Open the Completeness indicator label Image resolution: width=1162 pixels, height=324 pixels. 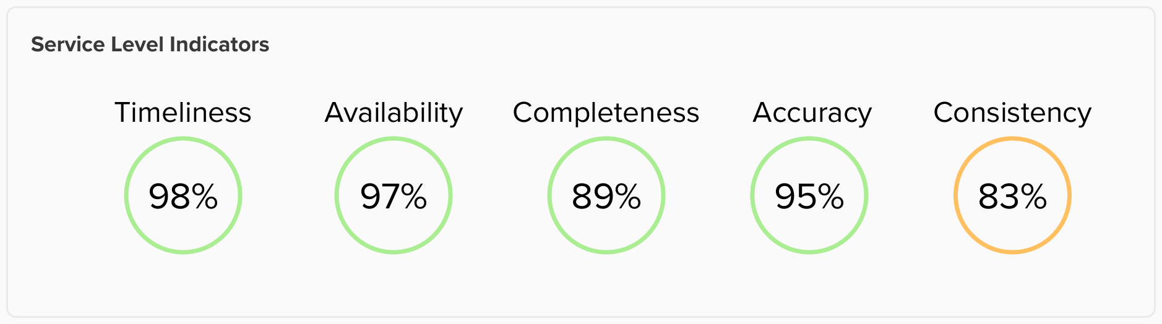[606, 113]
